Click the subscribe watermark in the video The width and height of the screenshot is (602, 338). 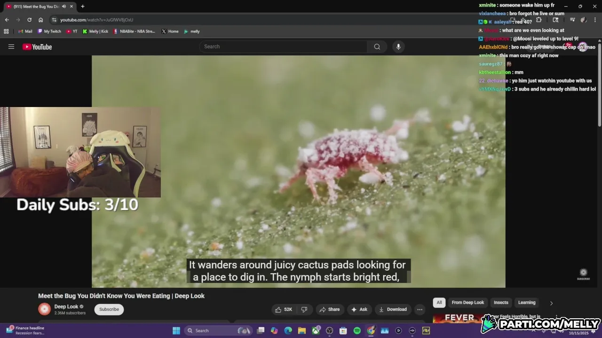(583, 274)
